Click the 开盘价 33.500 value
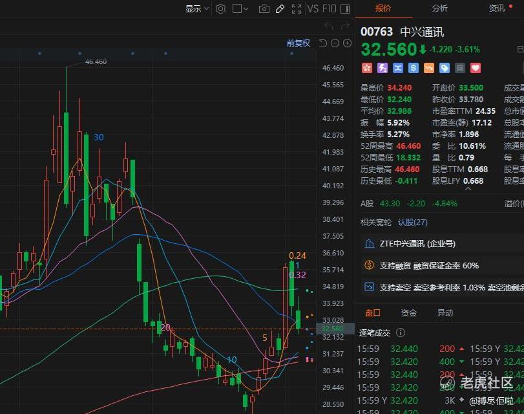 click(x=471, y=88)
